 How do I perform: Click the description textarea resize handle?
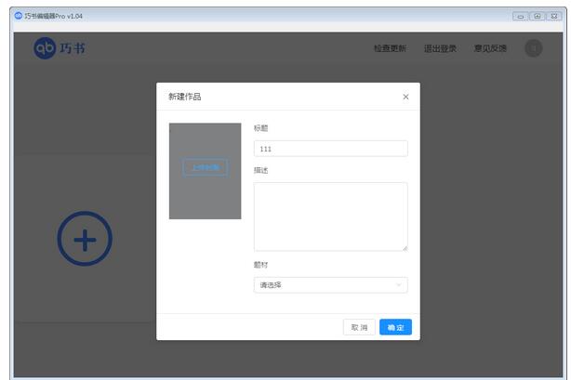[405, 248]
